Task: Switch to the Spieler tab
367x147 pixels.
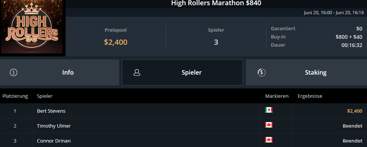Action: (182, 72)
